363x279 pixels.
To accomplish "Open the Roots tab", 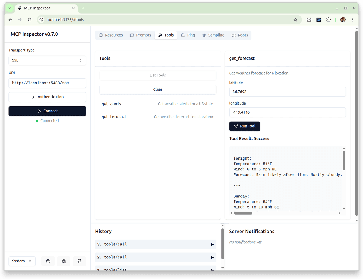I will [x=240, y=35].
